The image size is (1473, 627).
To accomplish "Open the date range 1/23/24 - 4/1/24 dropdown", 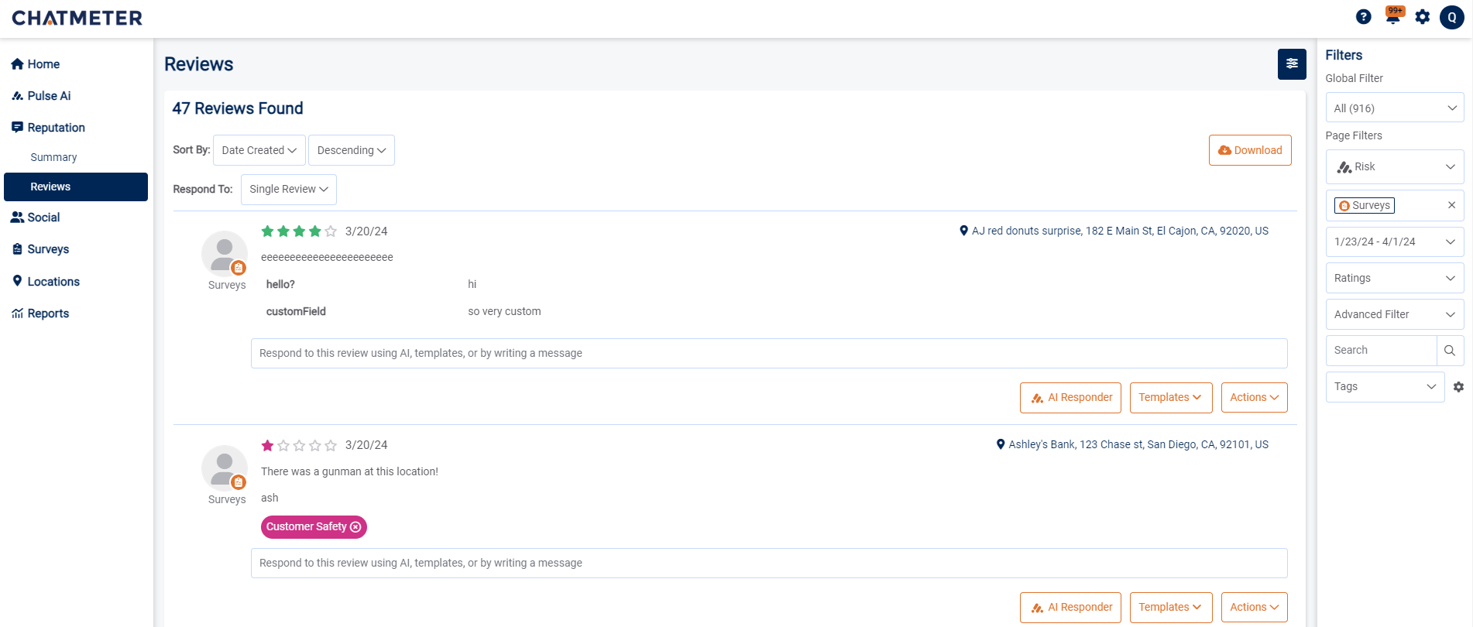I will pyautogui.click(x=1395, y=242).
